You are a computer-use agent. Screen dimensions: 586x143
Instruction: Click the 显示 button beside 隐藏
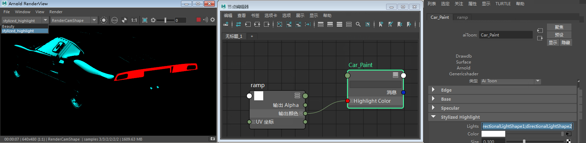pos(553,42)
